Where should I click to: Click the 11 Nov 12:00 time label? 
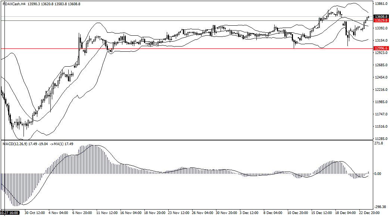point(107,213)
